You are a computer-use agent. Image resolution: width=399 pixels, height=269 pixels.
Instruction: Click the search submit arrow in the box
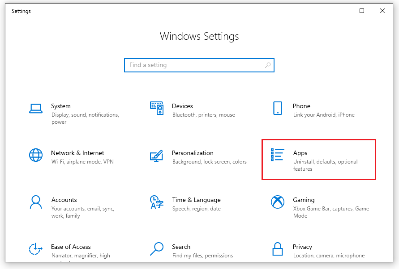[x=268, y=65]
